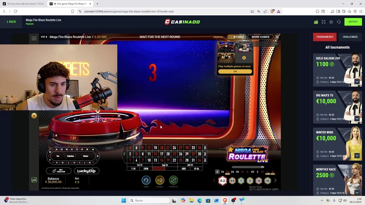365x205 pixels.
Task: Click the green Deposit button
Action: 353,22
